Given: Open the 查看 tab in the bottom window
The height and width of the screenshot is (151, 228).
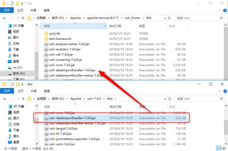Looking at the screenshot, I should click(47, 91).
